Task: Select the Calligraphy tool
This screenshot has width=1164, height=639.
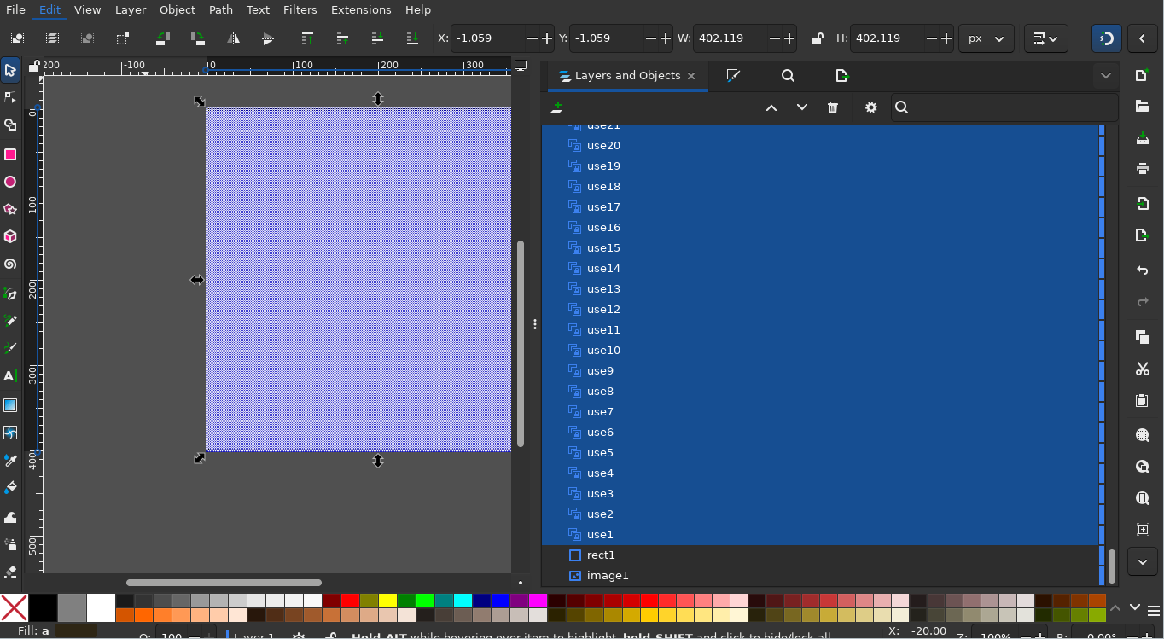Action: [10, 349]
